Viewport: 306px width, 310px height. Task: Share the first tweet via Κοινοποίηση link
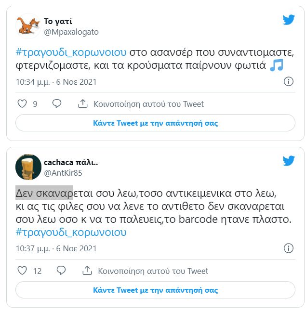141,104
